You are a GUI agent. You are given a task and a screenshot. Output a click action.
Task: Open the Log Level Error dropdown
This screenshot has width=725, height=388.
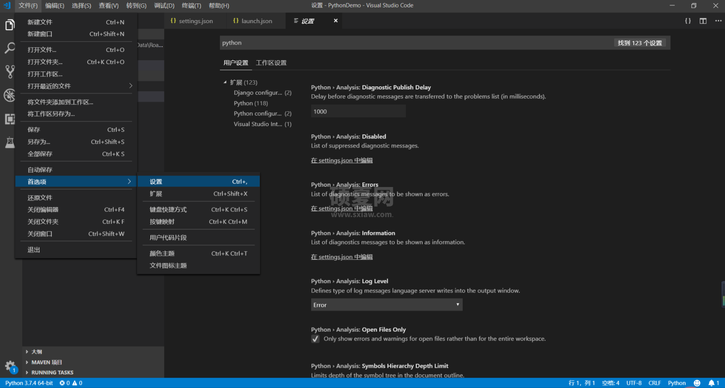coord(386,305)
